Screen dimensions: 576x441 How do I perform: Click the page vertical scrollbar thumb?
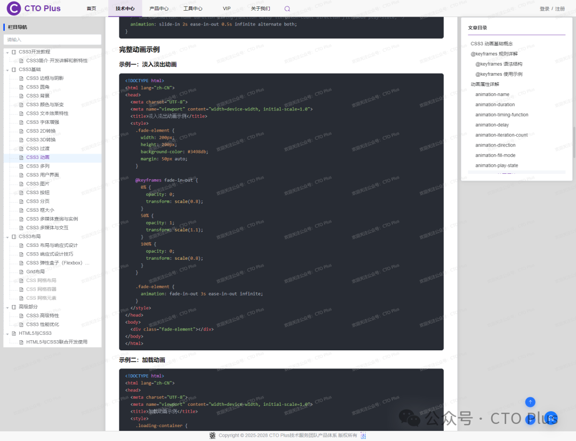click(x=574, y=142)
